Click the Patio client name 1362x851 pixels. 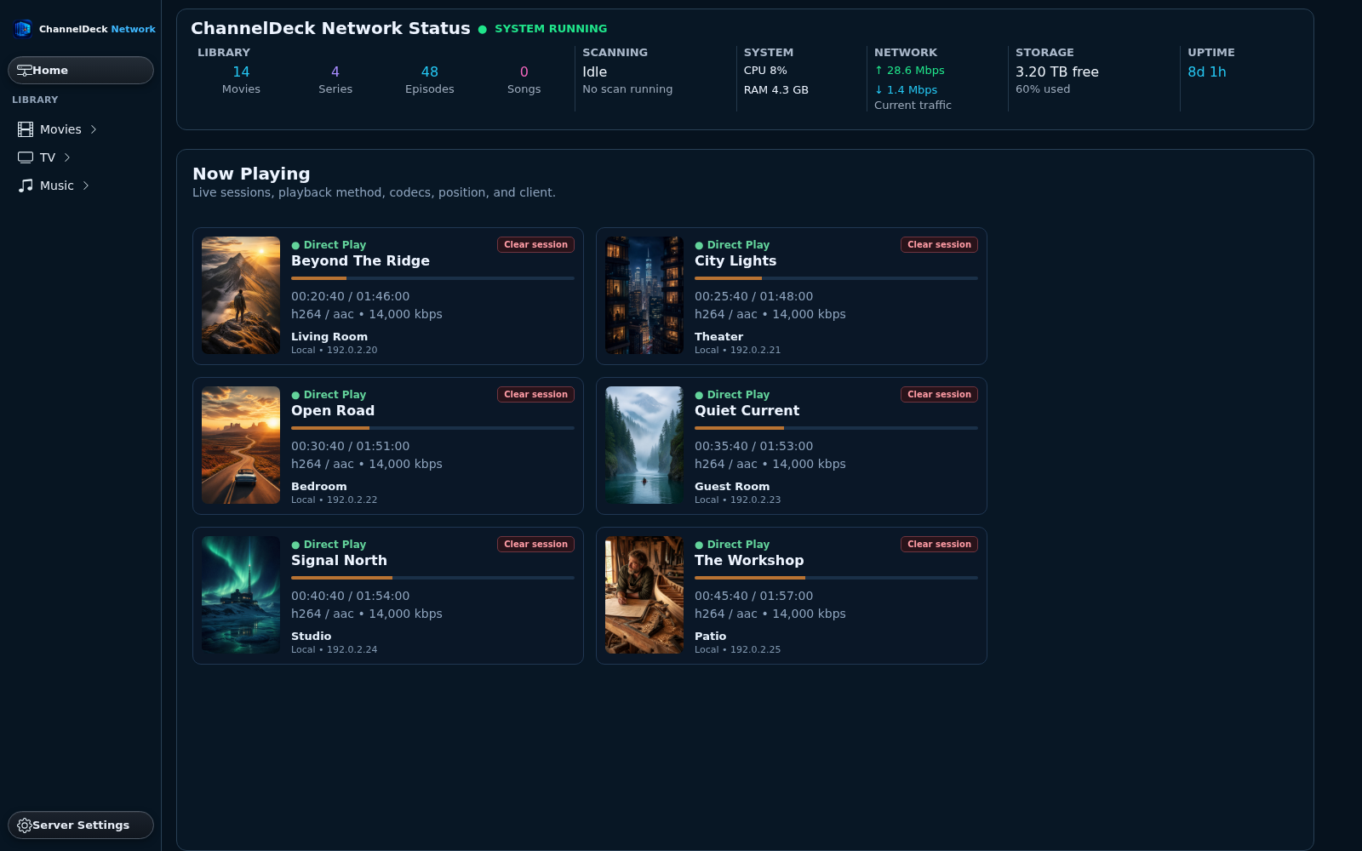[x=711, y=637]
